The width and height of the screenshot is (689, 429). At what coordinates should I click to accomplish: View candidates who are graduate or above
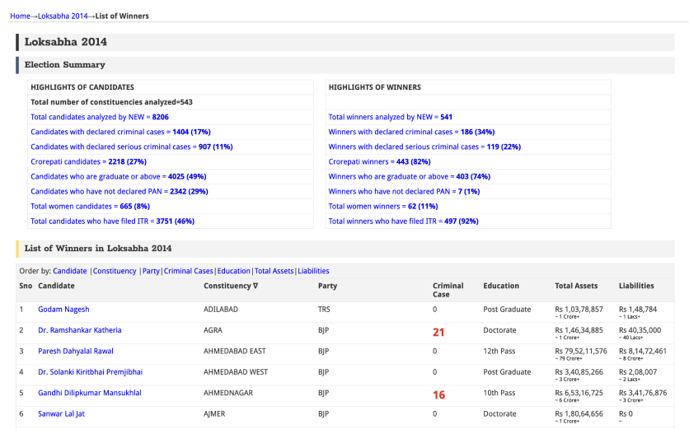point(118,176)
